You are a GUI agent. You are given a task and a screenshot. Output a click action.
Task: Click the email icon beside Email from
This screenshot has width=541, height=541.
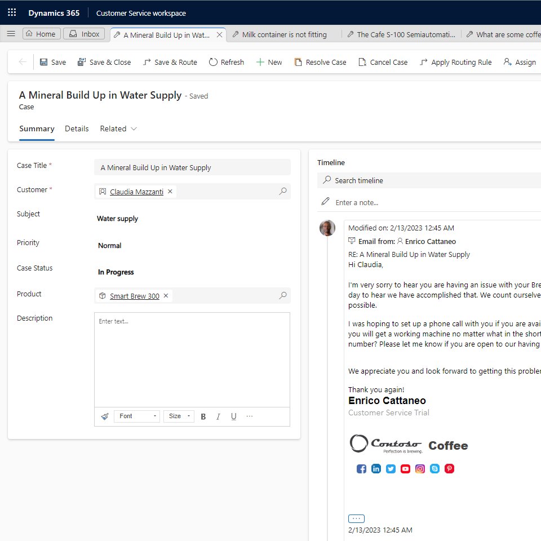352,241
